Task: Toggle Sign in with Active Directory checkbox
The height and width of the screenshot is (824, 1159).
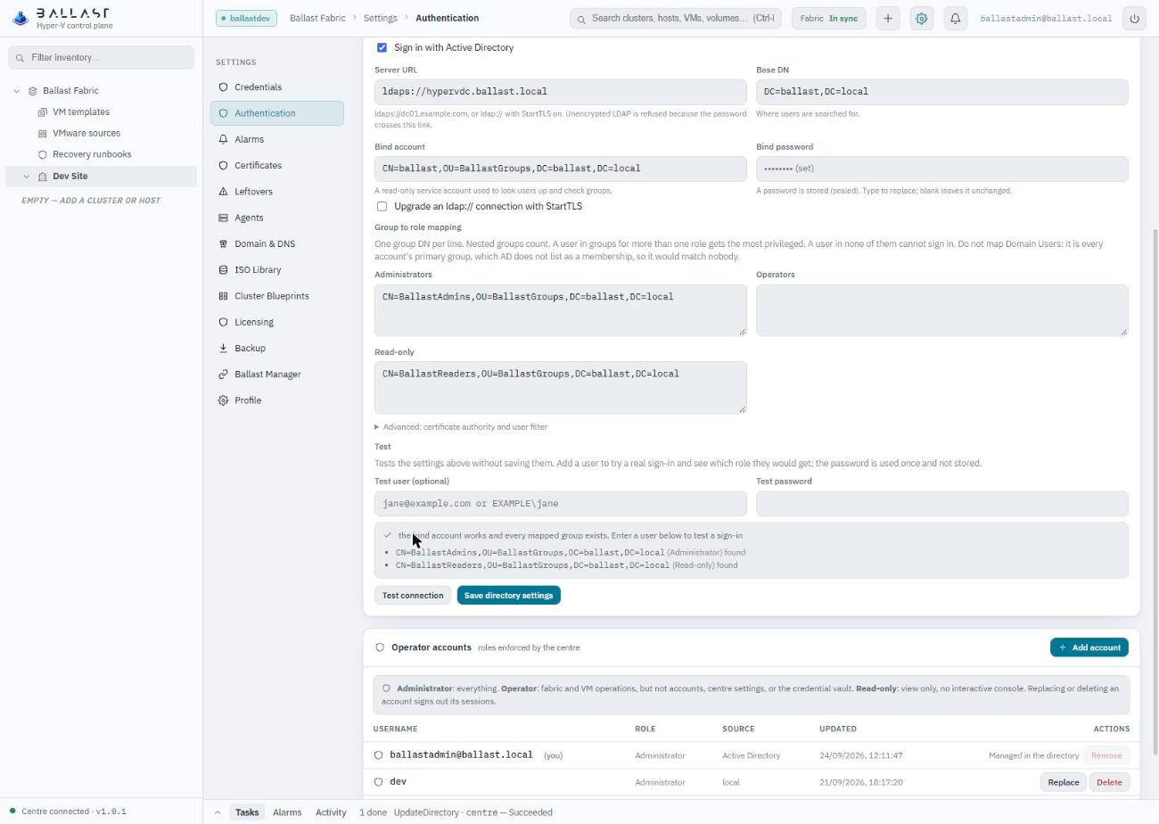Action: coord(382,47)
